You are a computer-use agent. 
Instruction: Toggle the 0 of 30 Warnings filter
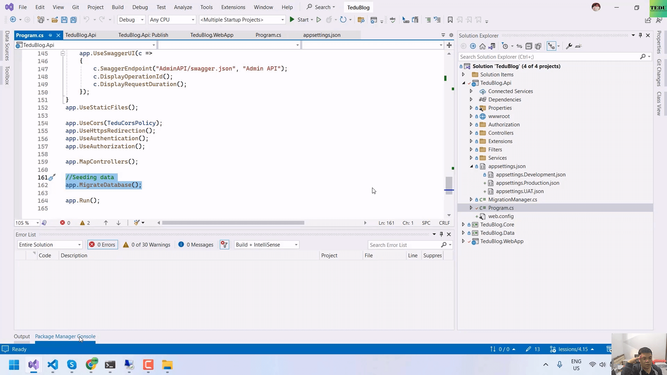coord(147,245)
